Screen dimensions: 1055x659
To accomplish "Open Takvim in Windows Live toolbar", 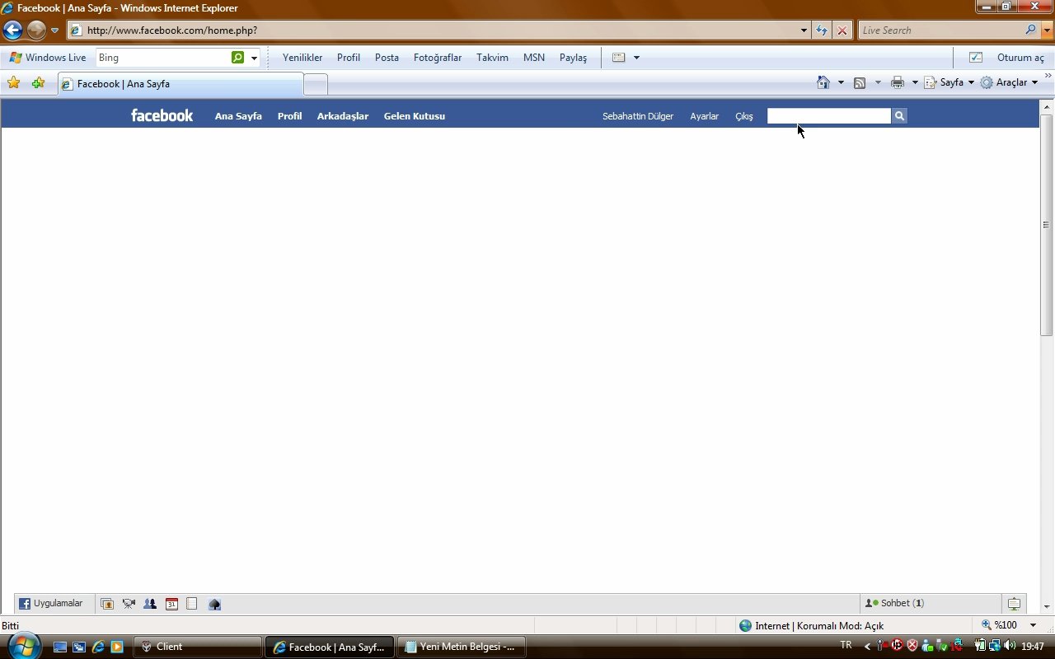I will [492, 58].
